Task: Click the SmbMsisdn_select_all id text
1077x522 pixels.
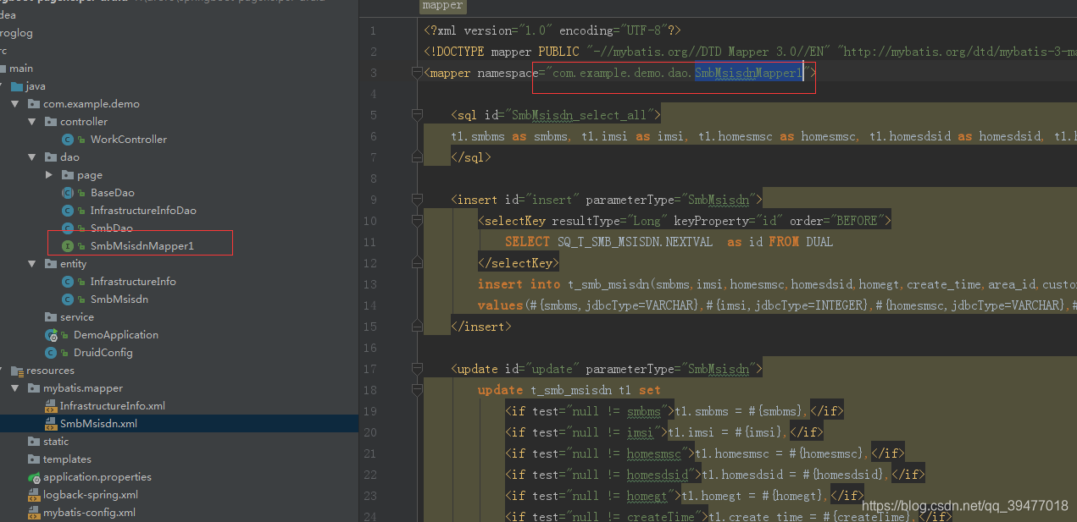Action: 579,115
